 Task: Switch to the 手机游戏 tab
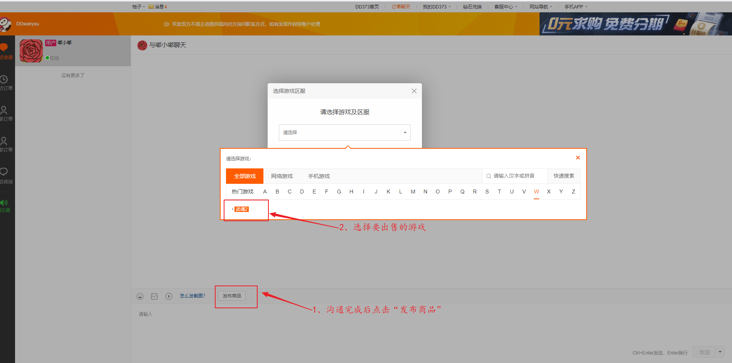point(319,176)
